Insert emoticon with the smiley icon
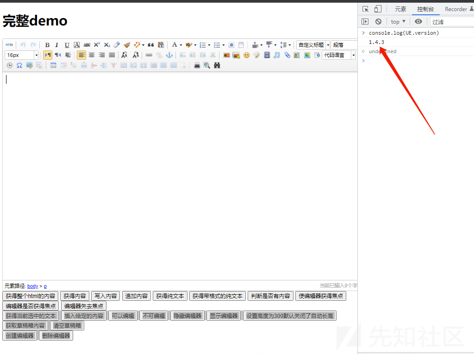This screenshot has height=354, width=474. pyautogui.click(x=247, y=55)
